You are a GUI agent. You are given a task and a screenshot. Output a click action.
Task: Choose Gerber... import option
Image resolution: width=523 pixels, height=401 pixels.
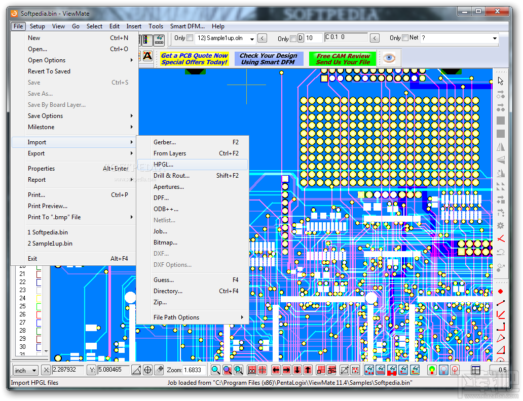pyautogui.click(x=193, y=142)
